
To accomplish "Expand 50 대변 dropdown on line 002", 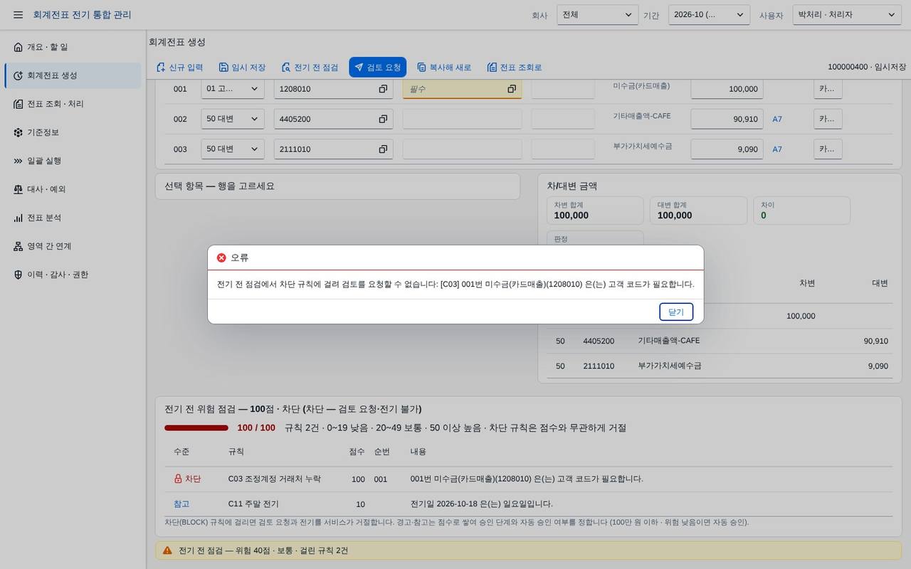I will click(x=232, y=119).
